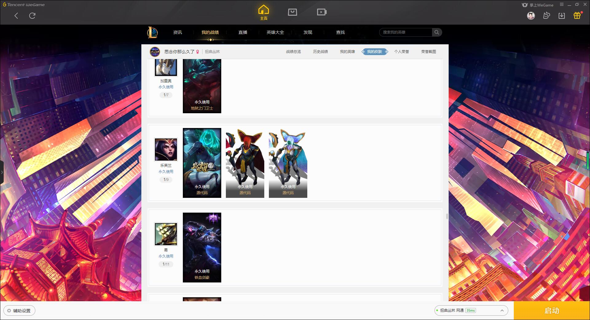The width and height of the screenshot is (590, 320).
Task: Launch the game with 启动 button
Action: tap(552, 310)
